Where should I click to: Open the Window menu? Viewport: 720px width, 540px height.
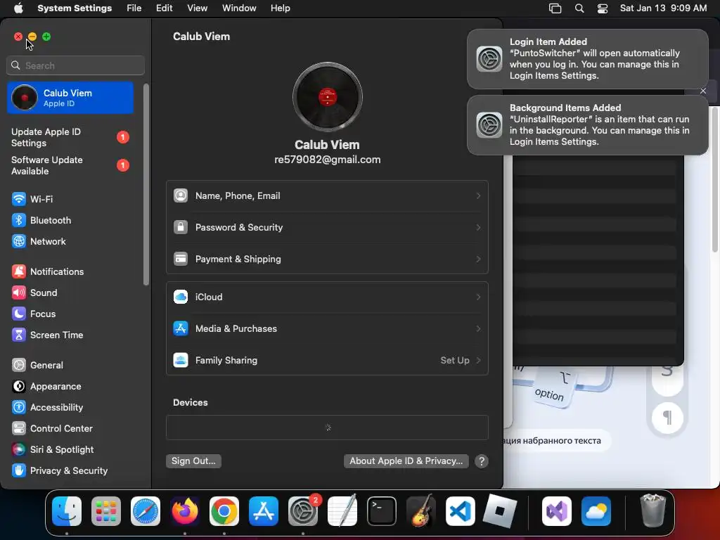point(239,8)
